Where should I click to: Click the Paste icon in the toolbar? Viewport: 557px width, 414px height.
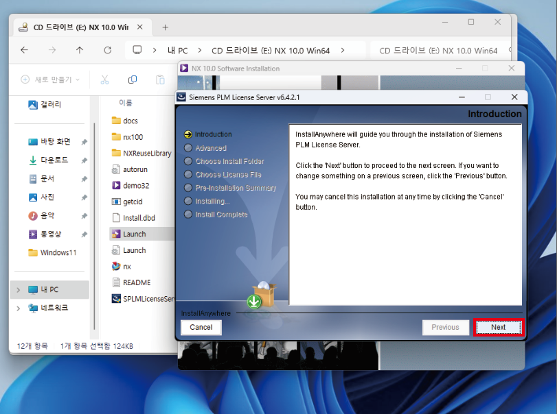tap(160, 80)
